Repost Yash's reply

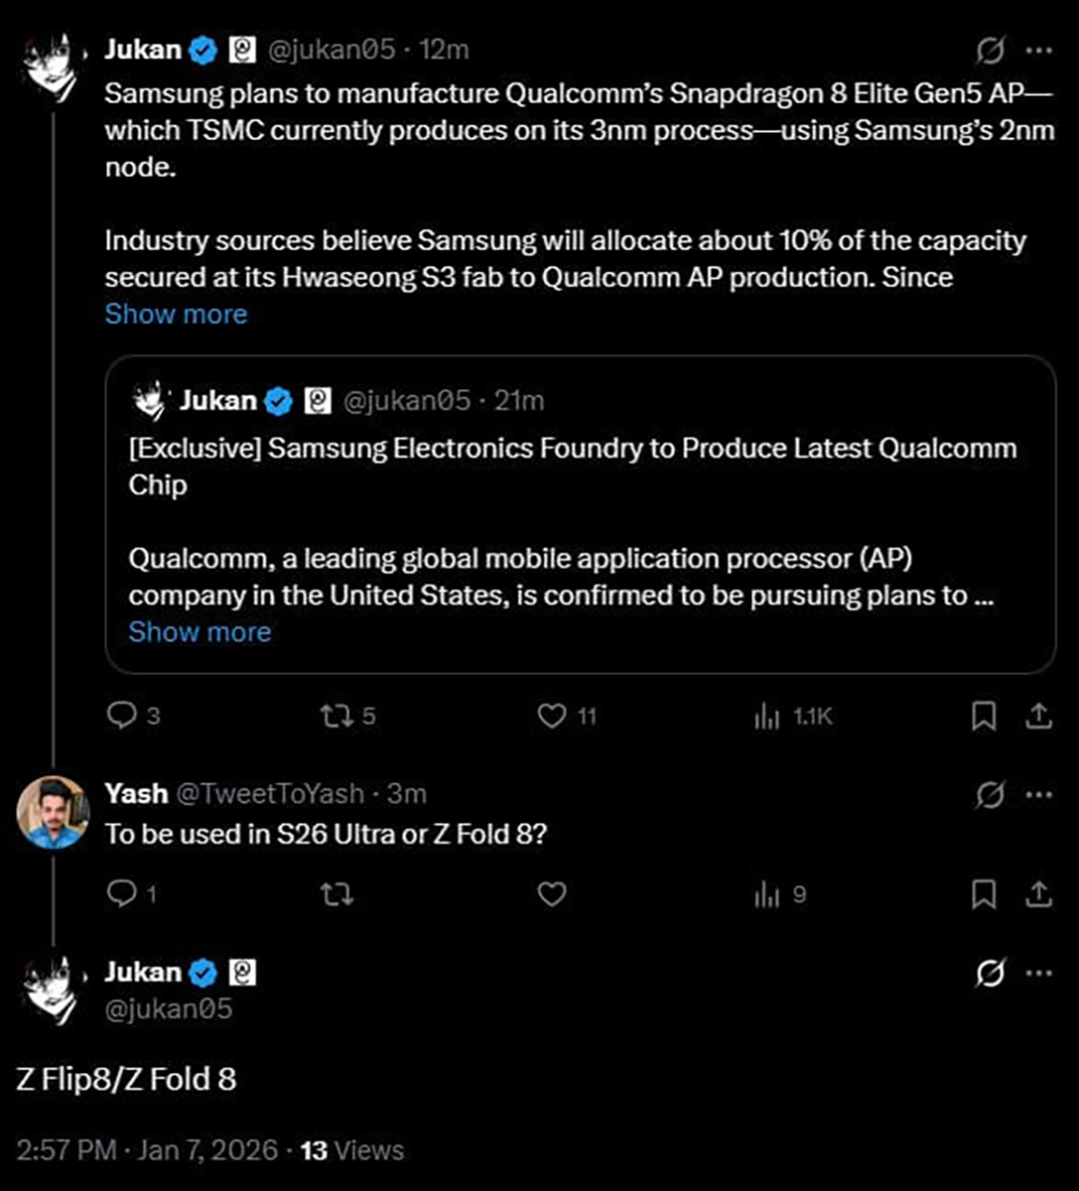[336, 894]
